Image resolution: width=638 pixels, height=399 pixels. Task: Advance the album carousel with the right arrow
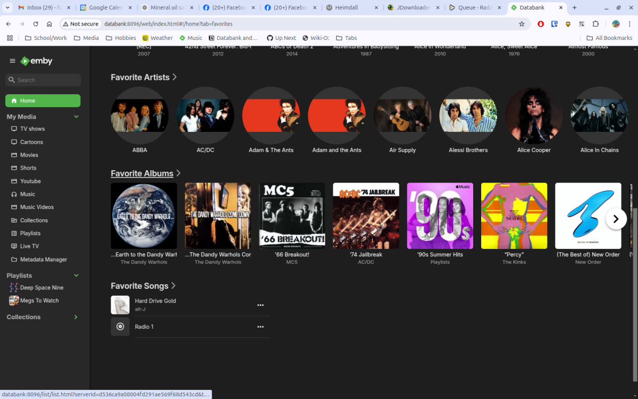616,219
